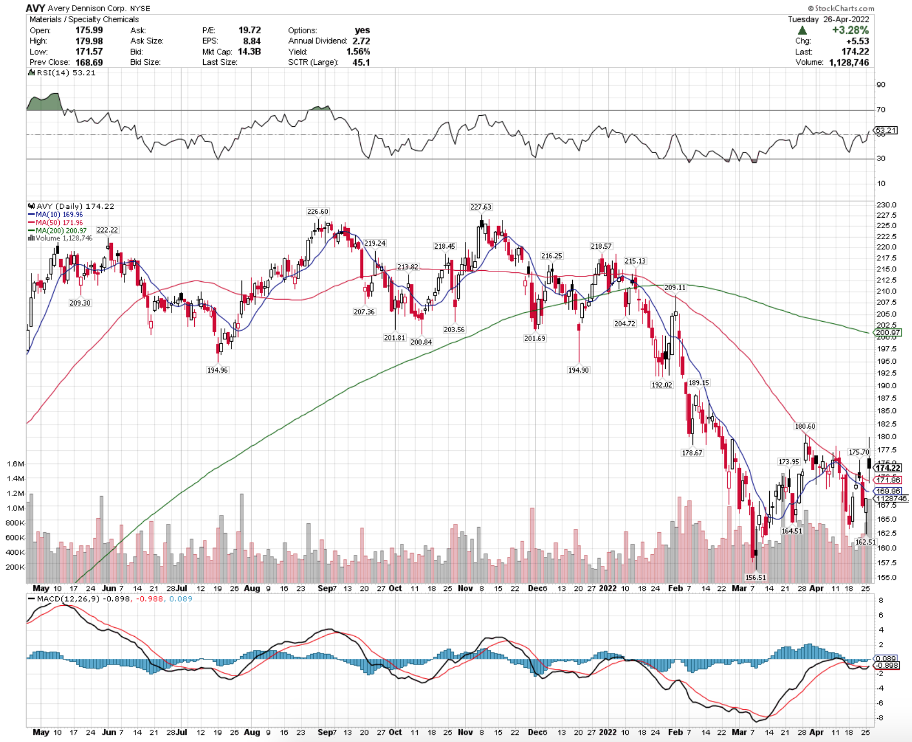The height and width of the screenshot is (742, 912).
Task: Click the 194.96 low price label
Action: tap(217, 370)
